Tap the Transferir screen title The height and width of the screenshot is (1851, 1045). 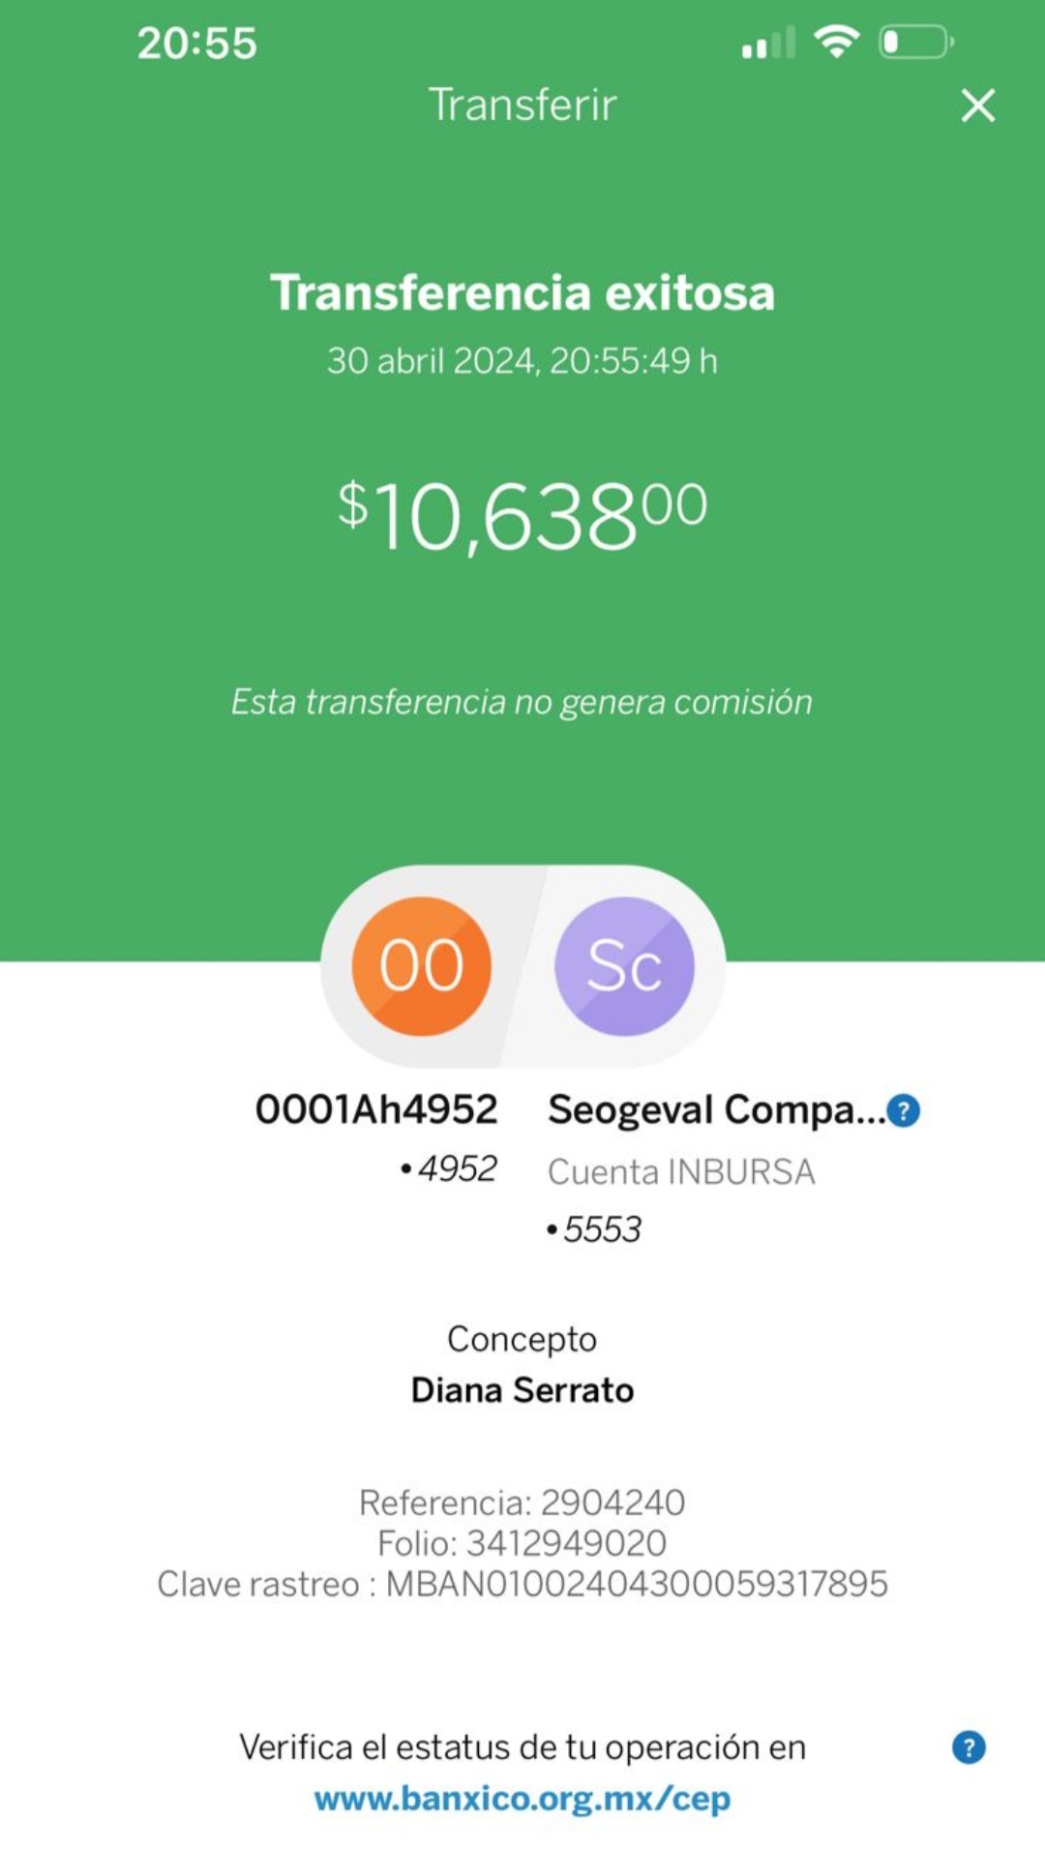pos(522,105)
